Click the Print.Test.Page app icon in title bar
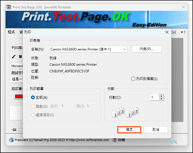 pyautogui.click(x=9, y=7)
